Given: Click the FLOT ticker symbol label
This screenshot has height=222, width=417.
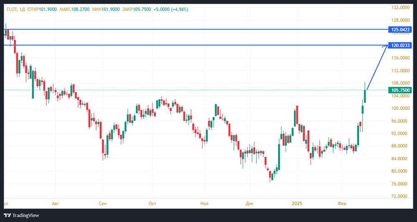Looking at the screenshot, I should tap(11, 9).
